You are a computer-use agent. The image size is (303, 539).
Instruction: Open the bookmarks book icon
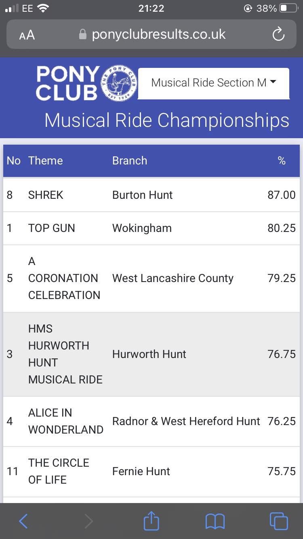click(x=215, y=521)
